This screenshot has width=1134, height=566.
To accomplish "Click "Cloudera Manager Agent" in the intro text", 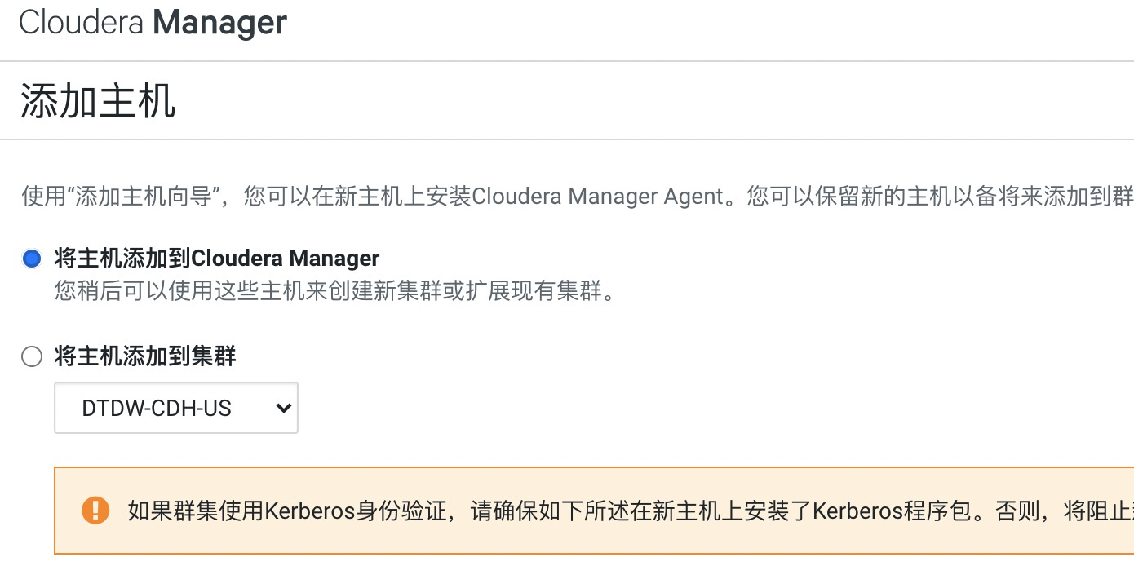I will click(x=598, y=197).
